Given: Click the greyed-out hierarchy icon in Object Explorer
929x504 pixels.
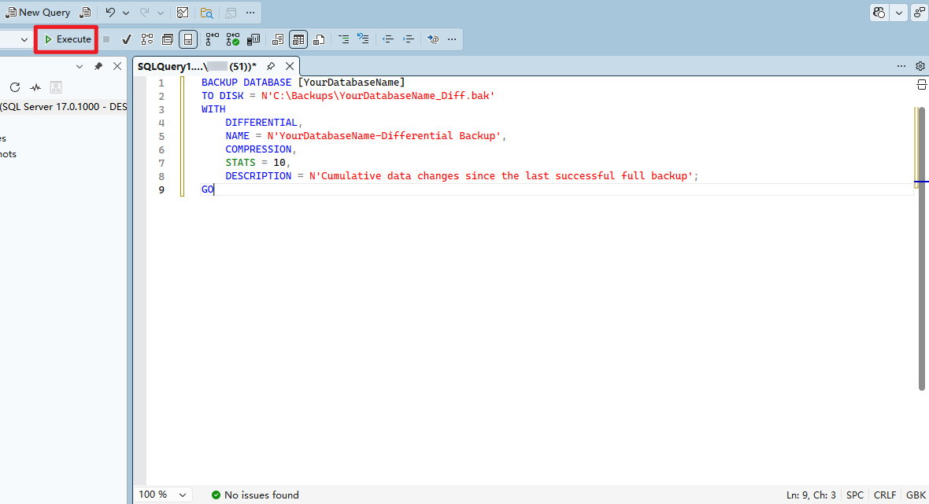Looking at the screenshot, I should [56, 87].
